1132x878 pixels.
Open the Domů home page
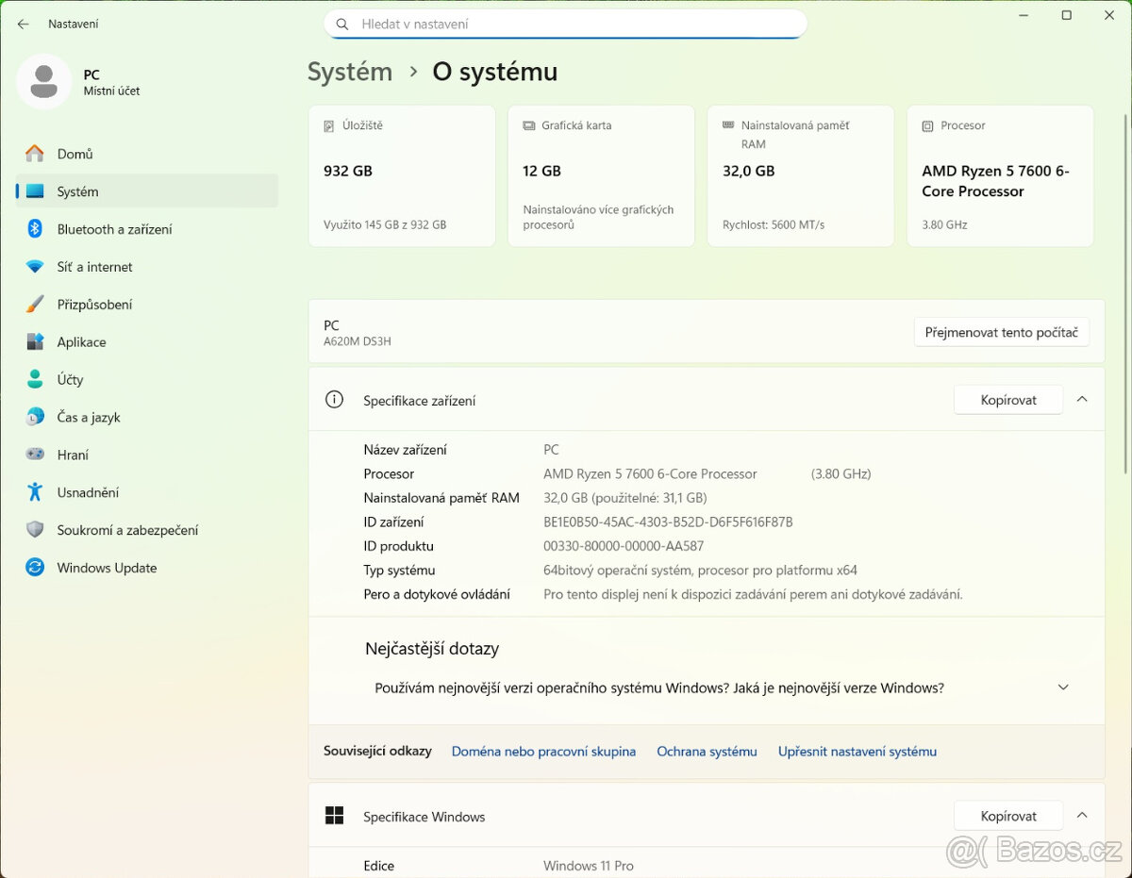tap(75, 154)
